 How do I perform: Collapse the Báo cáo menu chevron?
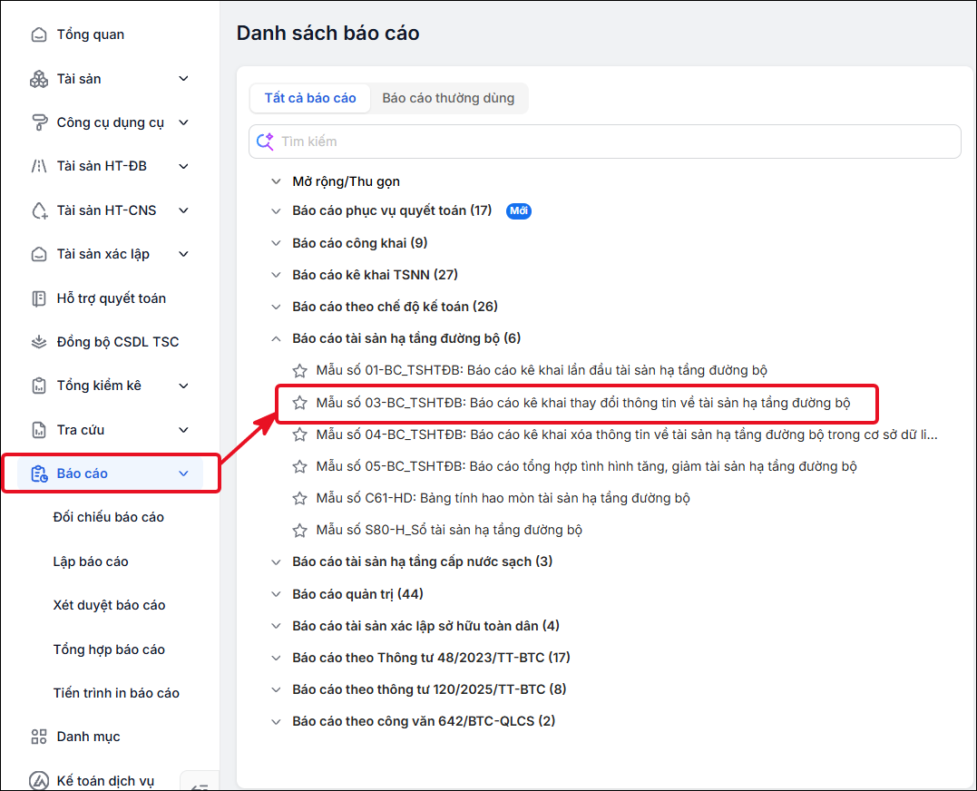point(184,474)
